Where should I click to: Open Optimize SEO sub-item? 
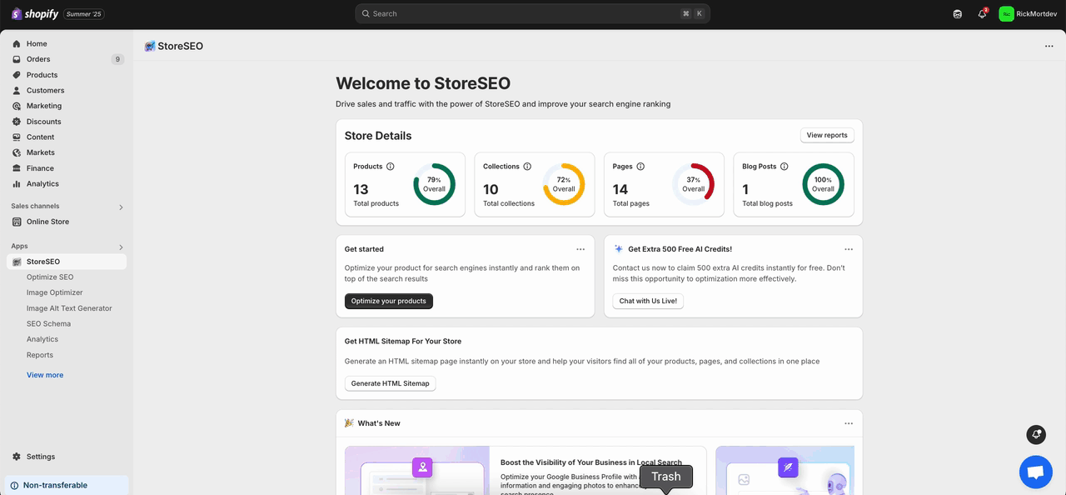click(50, 277)
